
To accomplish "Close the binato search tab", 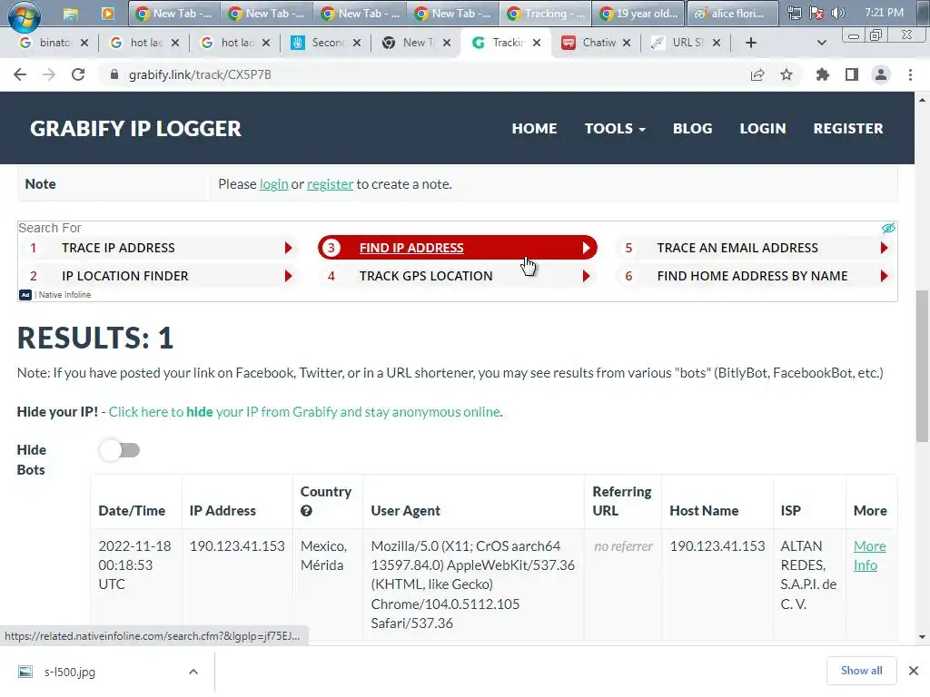I will [x=84, y=43].
